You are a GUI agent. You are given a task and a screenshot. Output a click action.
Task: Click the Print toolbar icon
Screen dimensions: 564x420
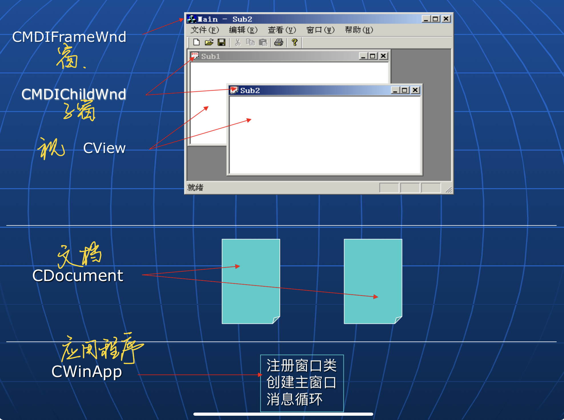[279, 42]
